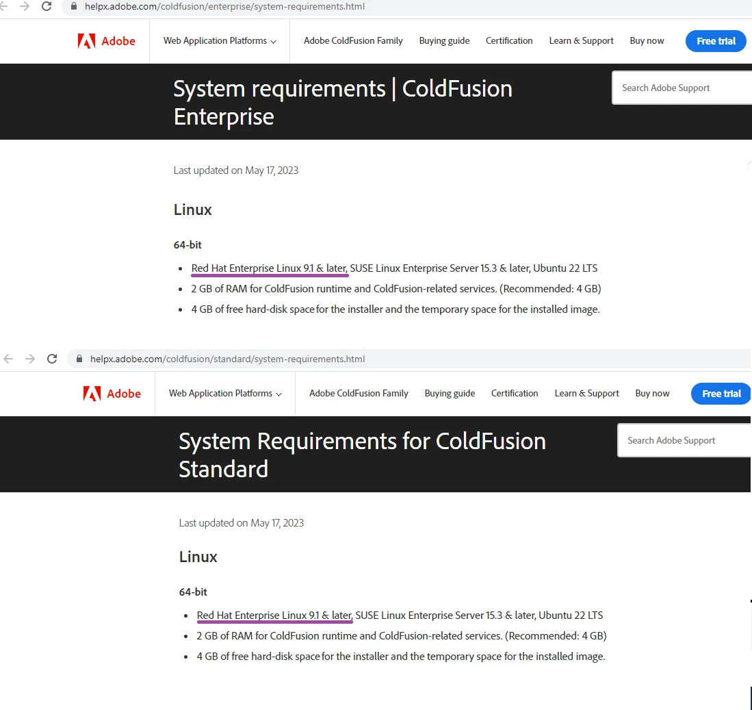Open Certification on Enterprise page

(x=509, y=41)
